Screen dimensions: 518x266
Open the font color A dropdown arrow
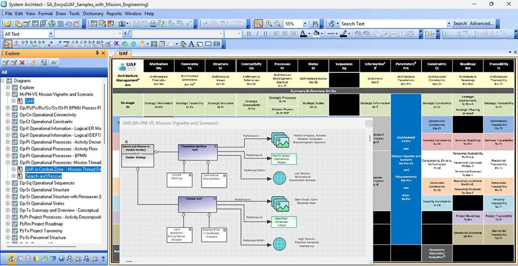click(309, 34)
